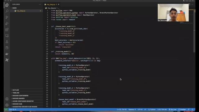This screenshot has width=199, height=112.
Task: Open the feedback icon in status bar
Action: (x=189, y=110)
